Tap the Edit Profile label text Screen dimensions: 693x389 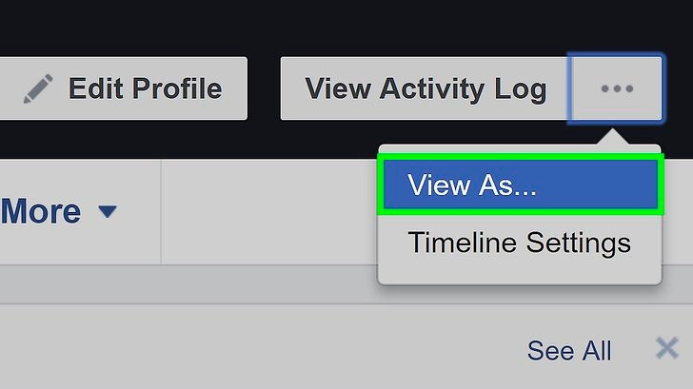coord(145,89)
